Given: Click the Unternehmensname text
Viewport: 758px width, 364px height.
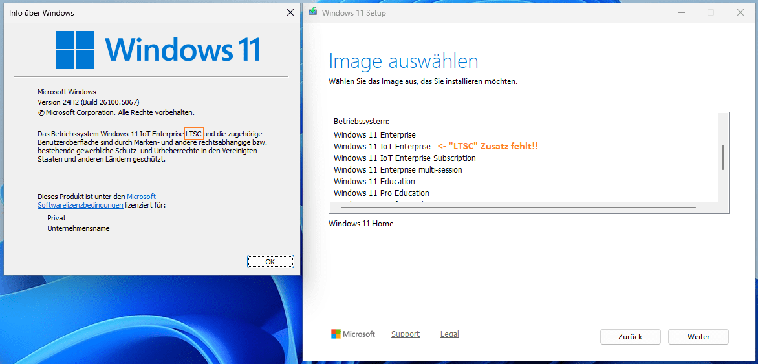Looking at the screenshot, I should pyautogui.click(x=78, y=228).
